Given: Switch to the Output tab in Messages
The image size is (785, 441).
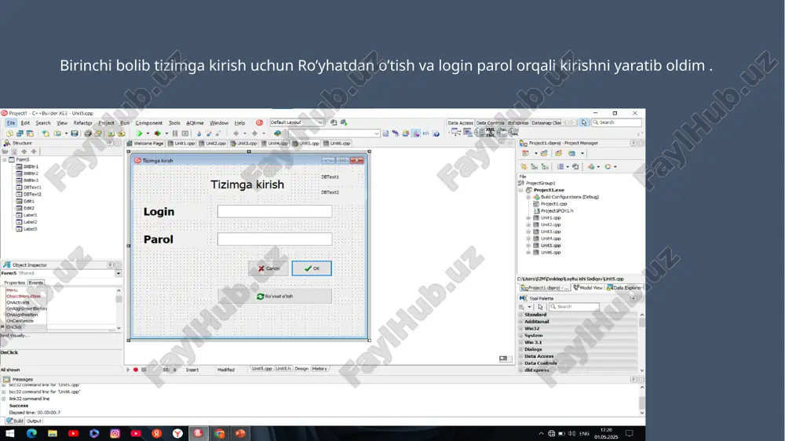Looking at the screenshot, I should click(x=34, y=421).
